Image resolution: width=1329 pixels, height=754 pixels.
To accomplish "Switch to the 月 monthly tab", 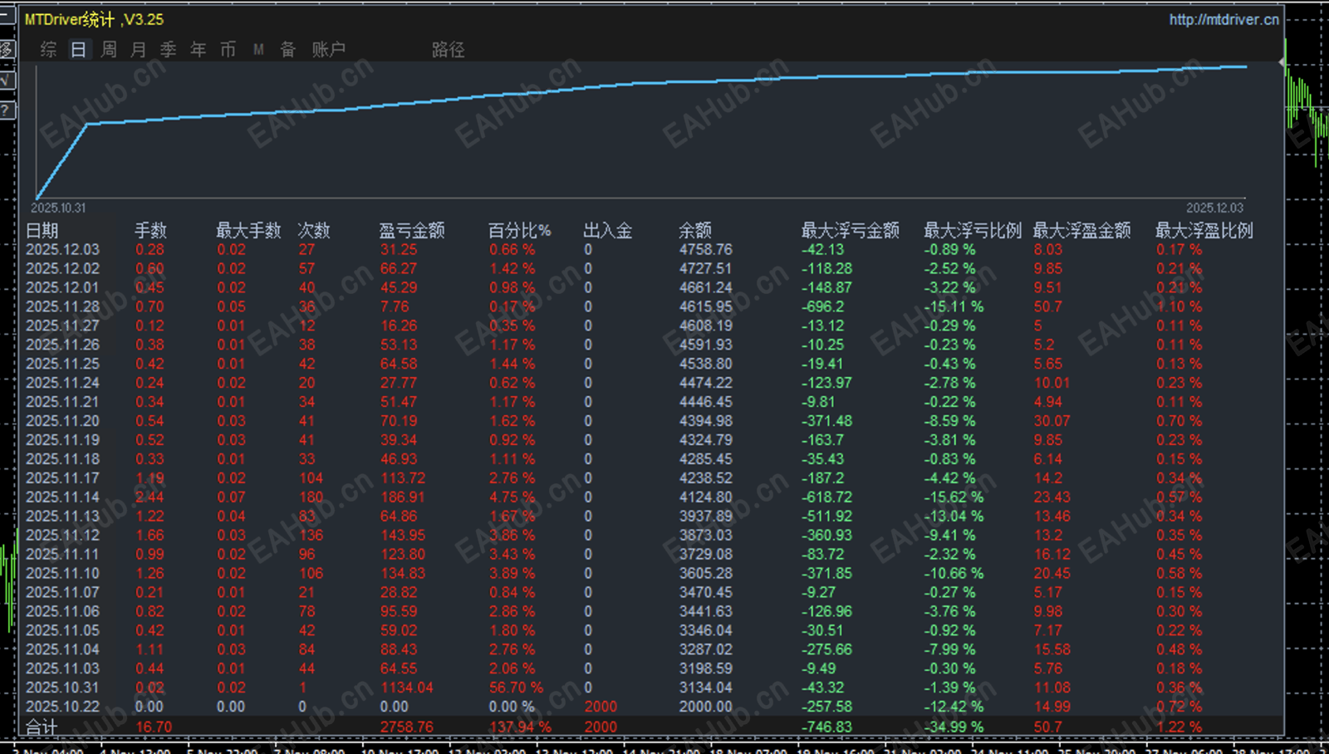I will click(139, 50).
